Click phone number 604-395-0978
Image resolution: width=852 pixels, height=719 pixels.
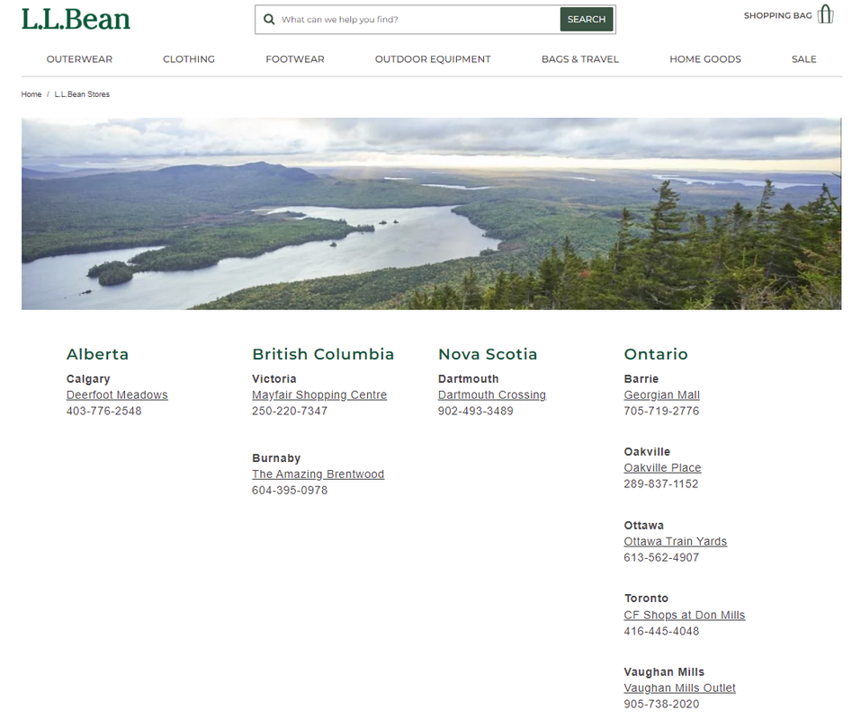[x=290, y=490]
